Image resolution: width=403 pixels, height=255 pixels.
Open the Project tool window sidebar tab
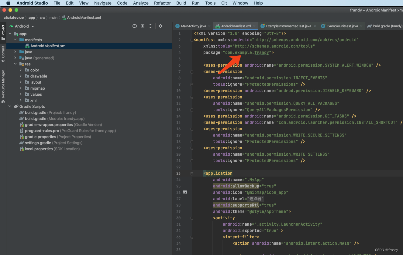(x=3, y=33)
